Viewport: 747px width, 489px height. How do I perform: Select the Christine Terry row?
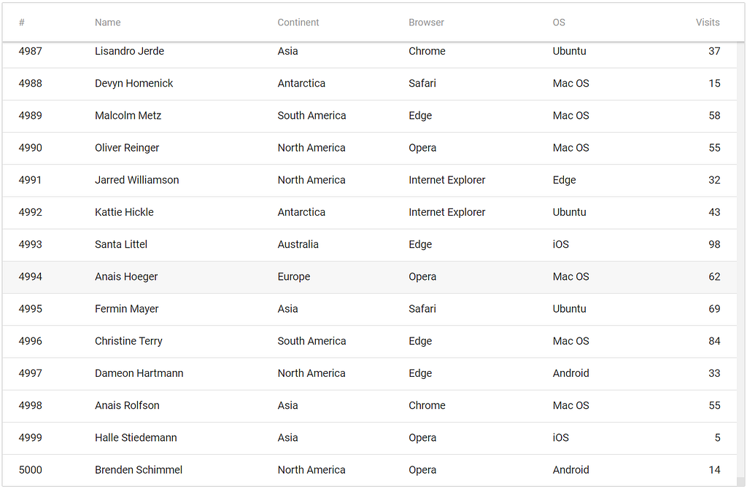[x=370, y=341]
